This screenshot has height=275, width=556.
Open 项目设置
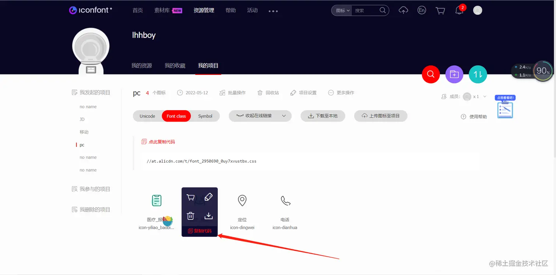303,93
